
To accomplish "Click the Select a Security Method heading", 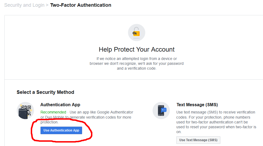I will point(45,92).
